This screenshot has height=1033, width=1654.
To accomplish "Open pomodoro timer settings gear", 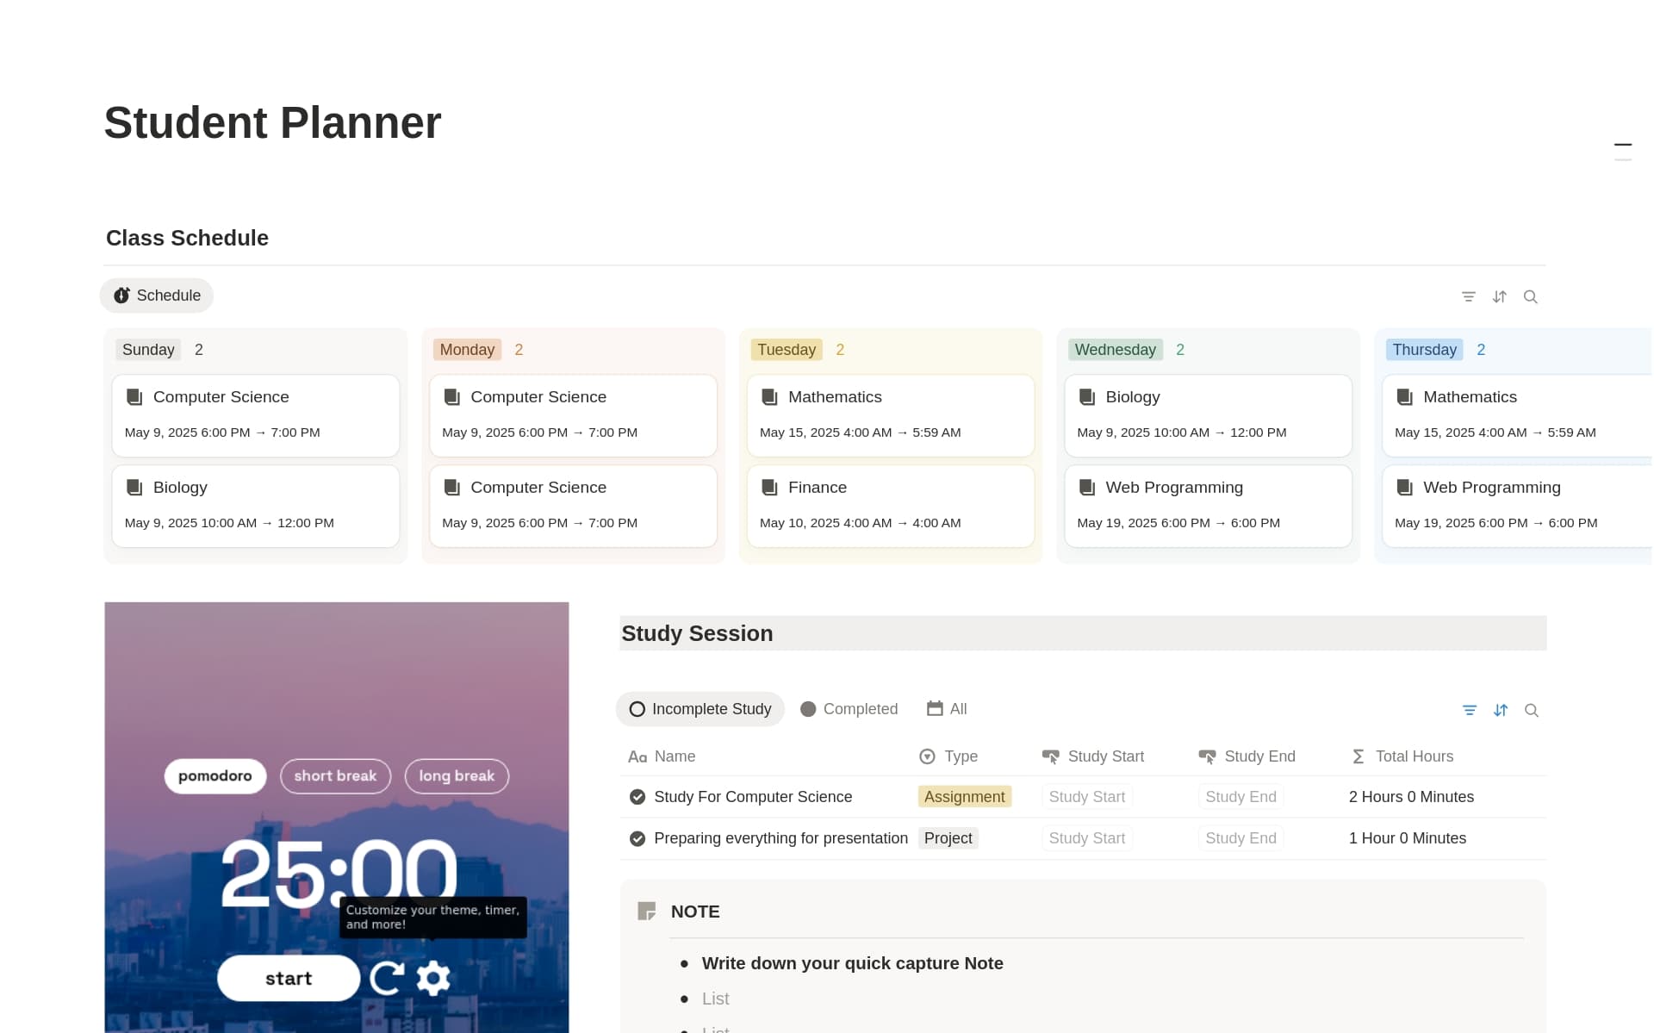I will point(433,978).
